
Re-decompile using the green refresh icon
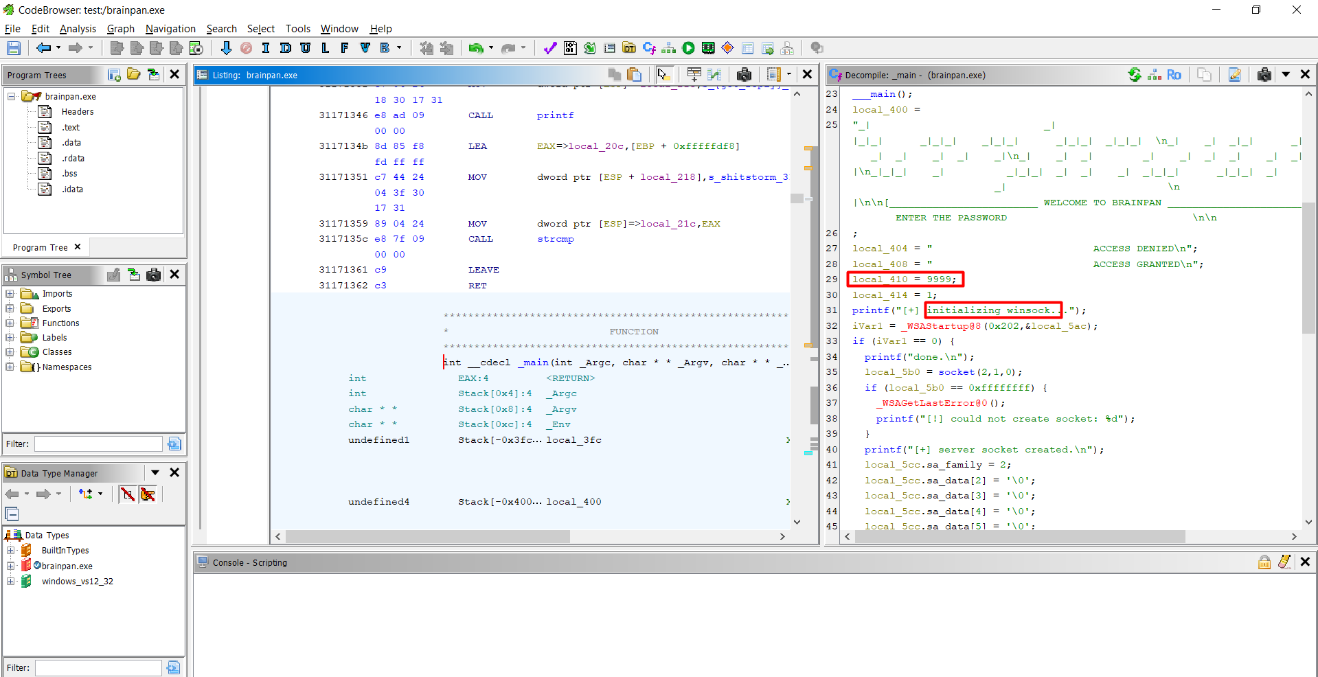click(1135, 75)
